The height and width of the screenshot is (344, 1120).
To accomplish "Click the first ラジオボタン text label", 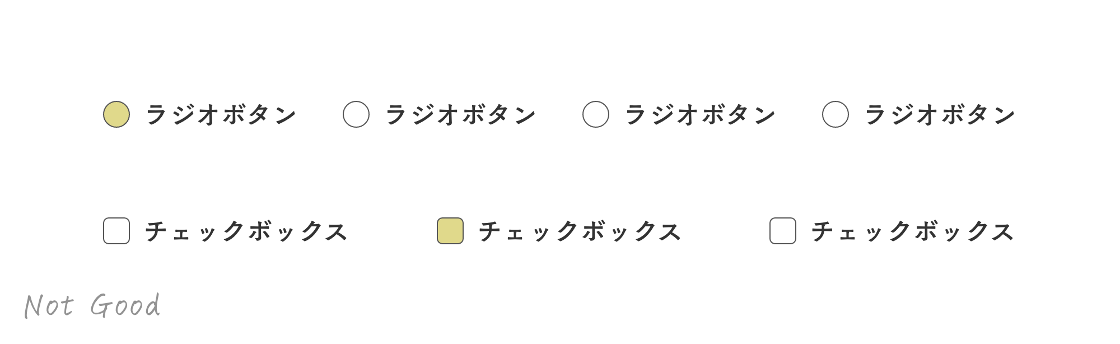I will point(221,115).
